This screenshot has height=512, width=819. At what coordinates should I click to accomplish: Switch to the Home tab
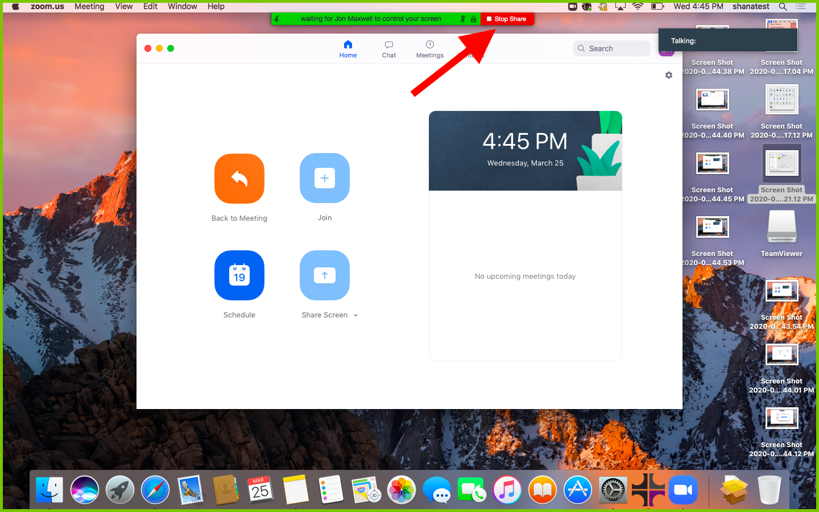pyautogui.click(x=348, y=49)
